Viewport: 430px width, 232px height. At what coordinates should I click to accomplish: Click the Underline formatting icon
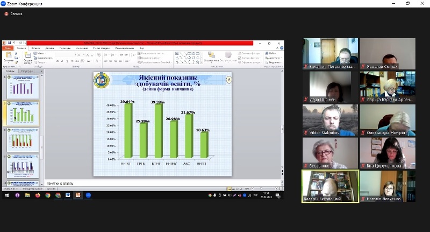point(67,61)
